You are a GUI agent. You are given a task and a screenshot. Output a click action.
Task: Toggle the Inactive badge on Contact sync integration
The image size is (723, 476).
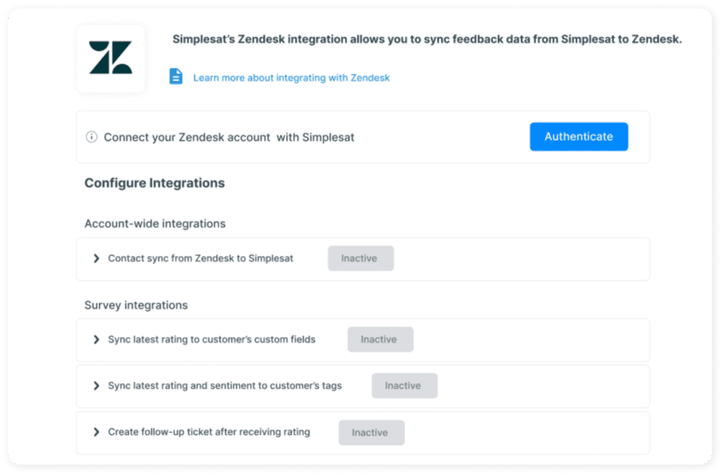pos(361,258)
